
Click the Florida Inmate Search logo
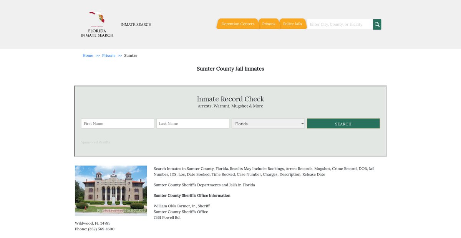point(97,24)
